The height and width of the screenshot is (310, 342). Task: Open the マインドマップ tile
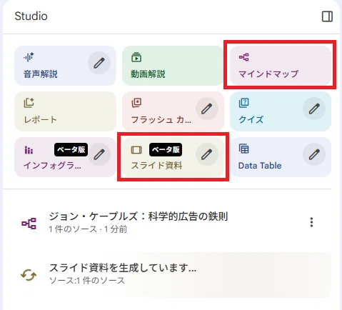click(281, 66)
